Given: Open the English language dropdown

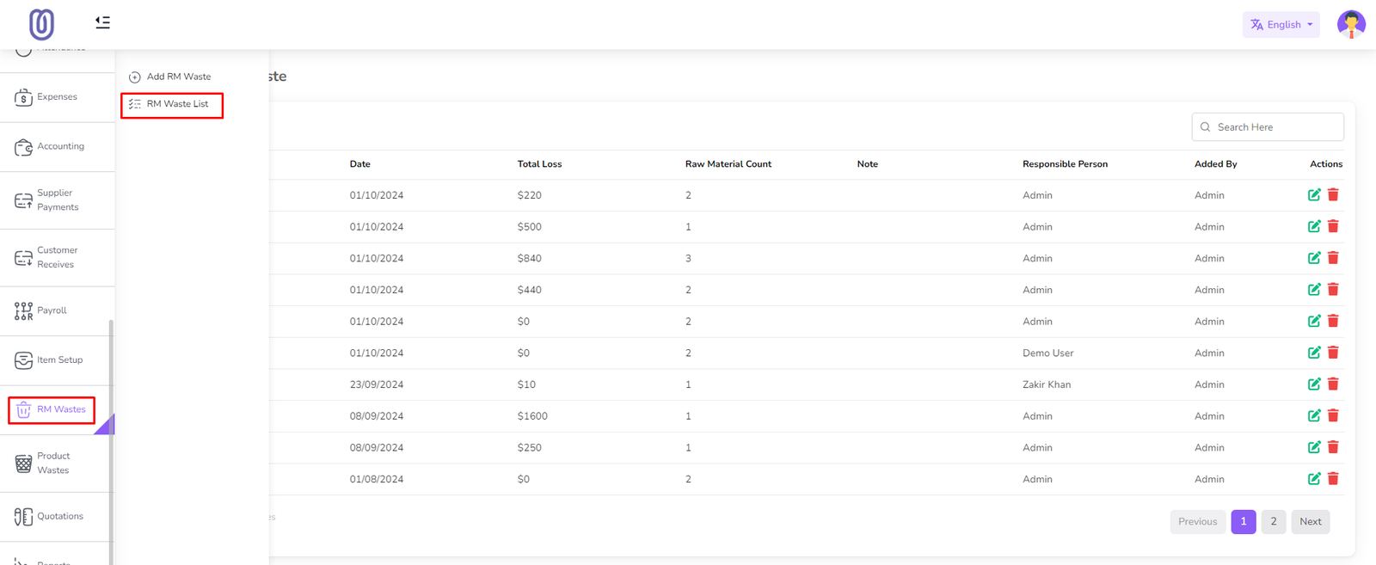Looking at the screenshot, I should click(x=1281, y=25).
